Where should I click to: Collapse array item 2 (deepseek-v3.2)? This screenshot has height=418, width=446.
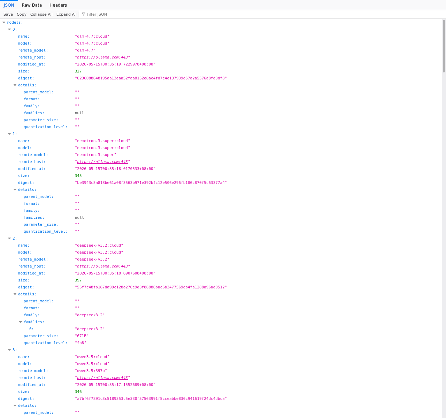pos(9,238)
